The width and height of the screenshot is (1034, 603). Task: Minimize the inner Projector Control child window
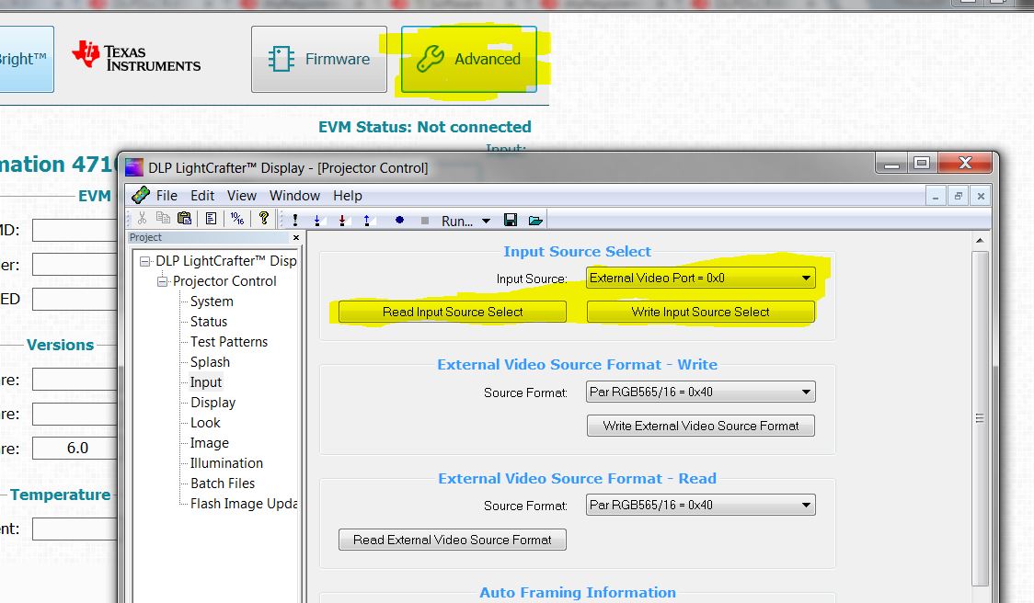pos(936,196)
